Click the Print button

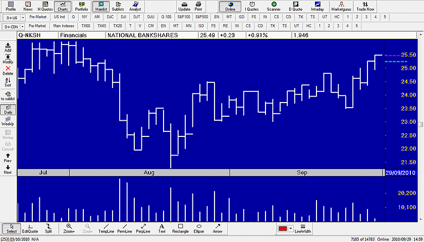(198, 7)
